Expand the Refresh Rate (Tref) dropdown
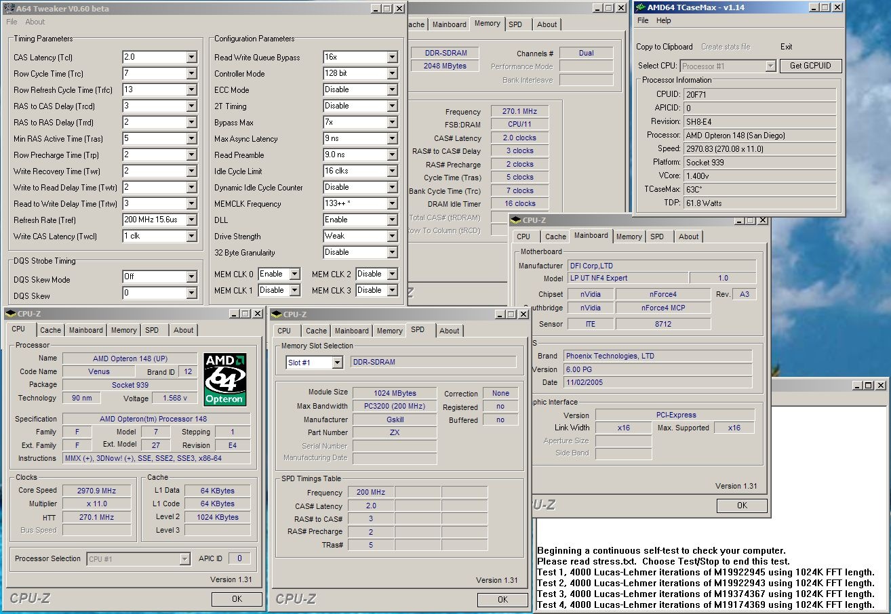This screenshot has height=614, width=891. [x=191, y=220]
